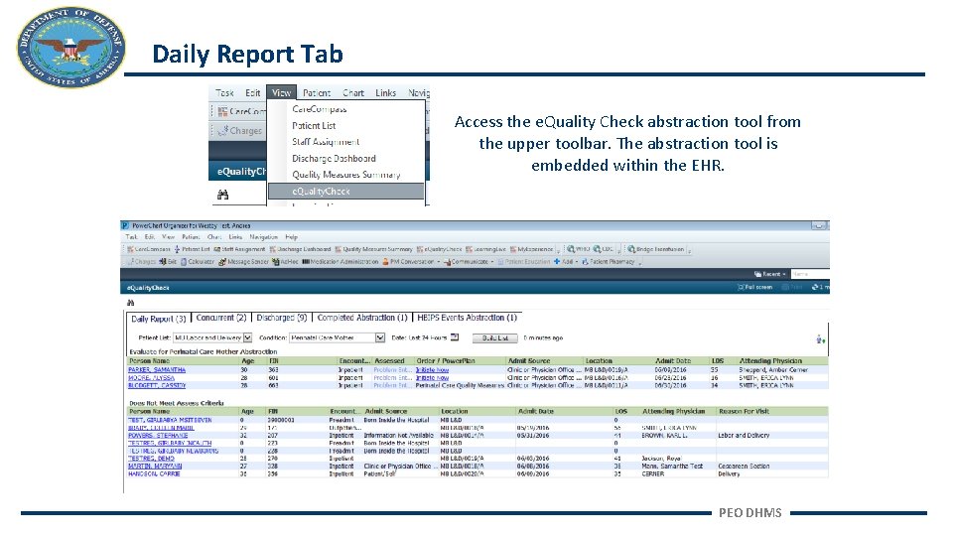Expand Add dropdown arrow

click(576, 262)
